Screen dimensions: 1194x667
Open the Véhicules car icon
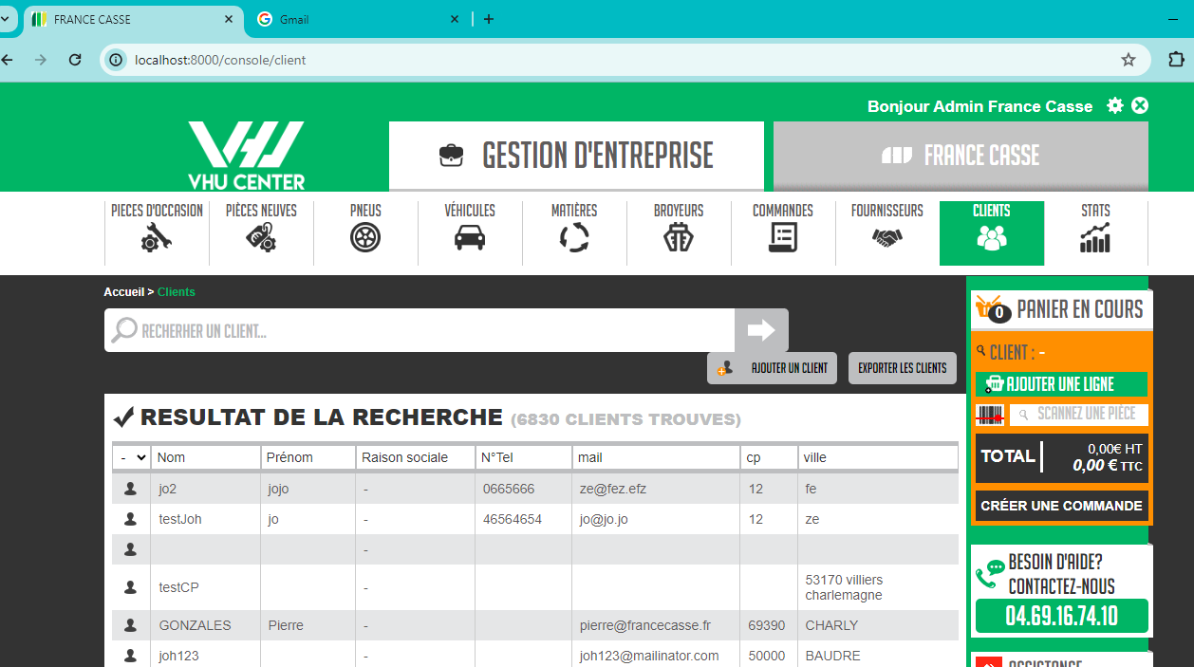click(470, 237)
